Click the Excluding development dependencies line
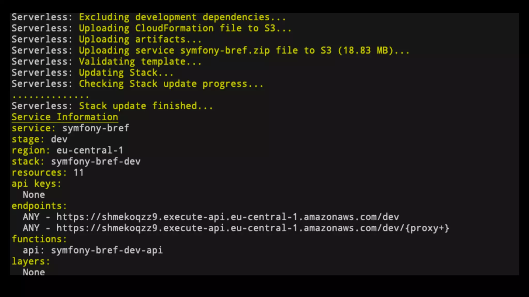Screen dimensions: 529x297 point(149,17)
